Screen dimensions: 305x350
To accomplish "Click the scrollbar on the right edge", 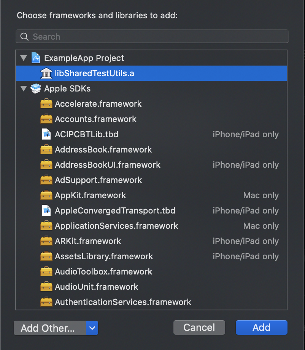I will (303, 57).
